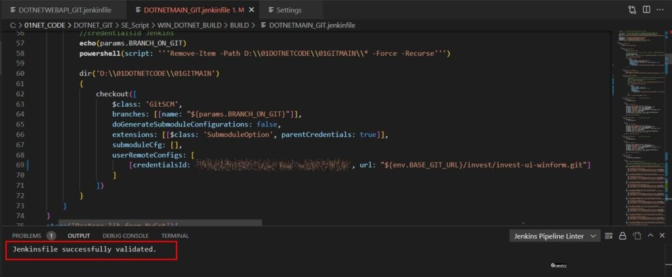The image size is (672, 277).
Task: Click the DOTNET_GIT breadcrumb folder
Action: coord(93,26)
